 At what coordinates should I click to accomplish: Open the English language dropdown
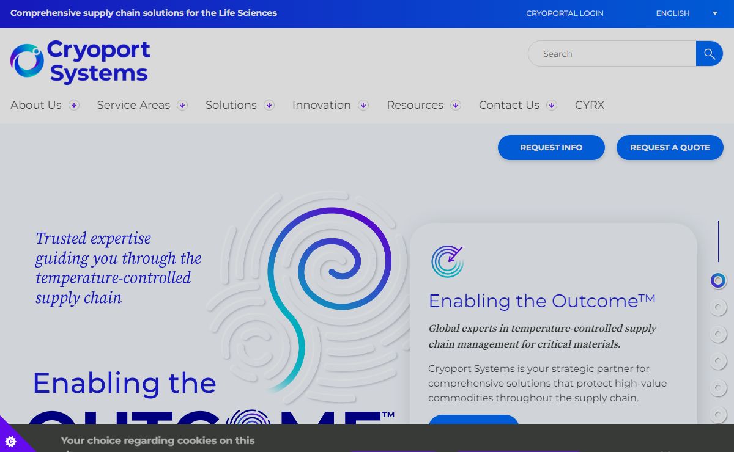tap(686, 13)
